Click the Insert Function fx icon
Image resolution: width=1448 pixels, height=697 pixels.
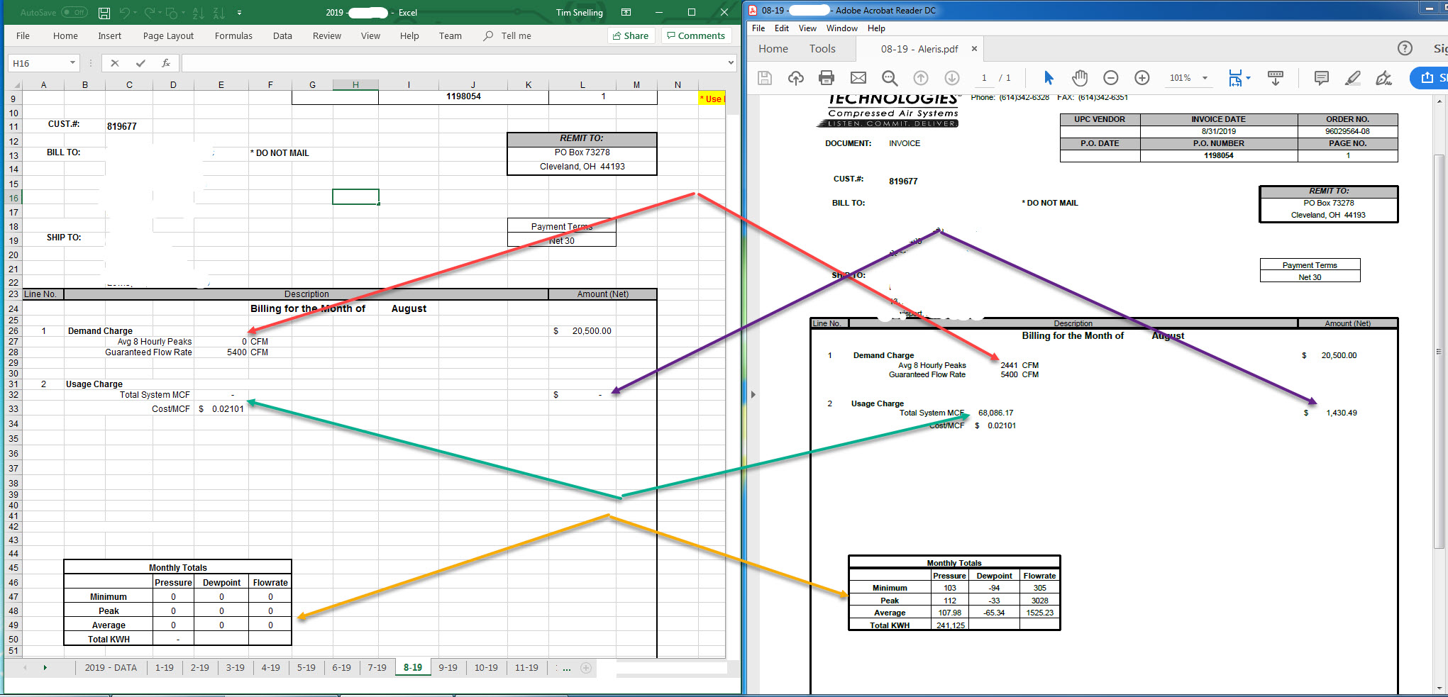166,63
